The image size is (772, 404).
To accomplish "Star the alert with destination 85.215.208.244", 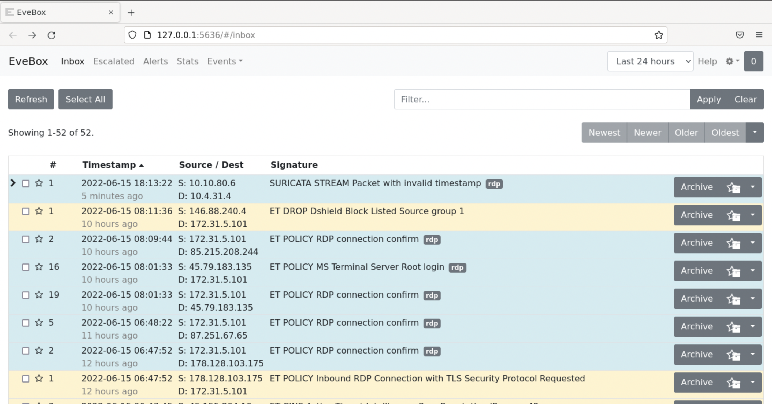I will 39,239.
